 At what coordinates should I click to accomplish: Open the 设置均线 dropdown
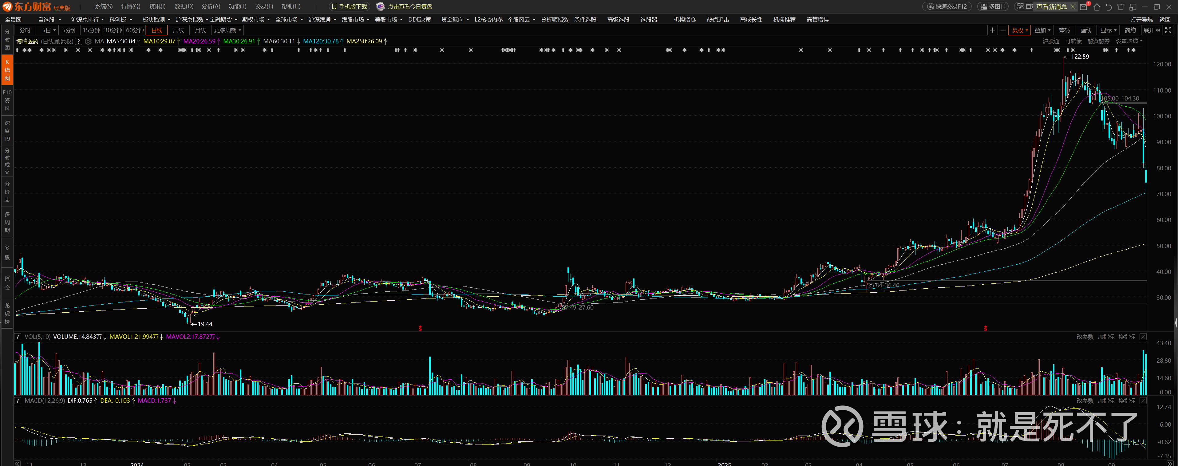(x=1129, y=41)
